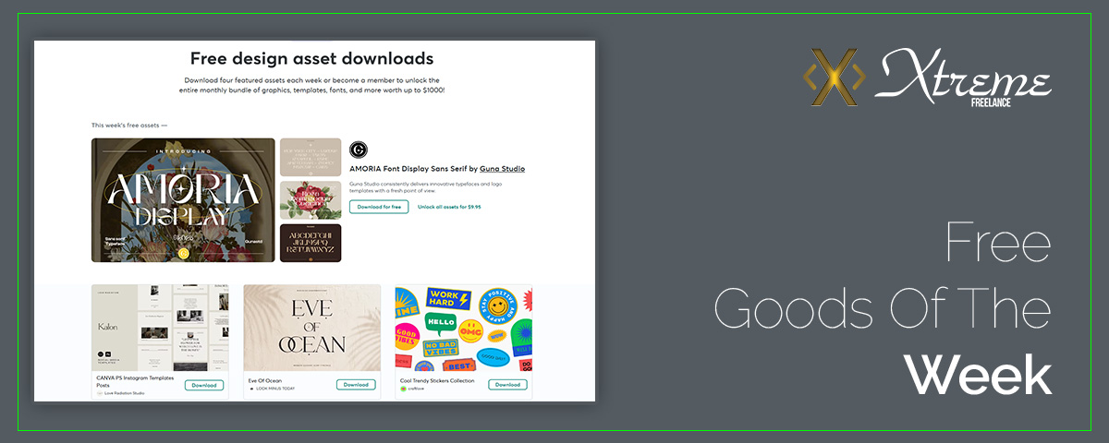The width and height of the screenshot is (1109, 443).
Task: Click the CANVA PS Instagram Templates Posts title
Action: (x=137, y=381)
